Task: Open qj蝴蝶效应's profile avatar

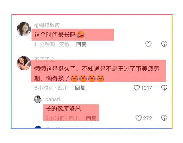Action: 24,29
